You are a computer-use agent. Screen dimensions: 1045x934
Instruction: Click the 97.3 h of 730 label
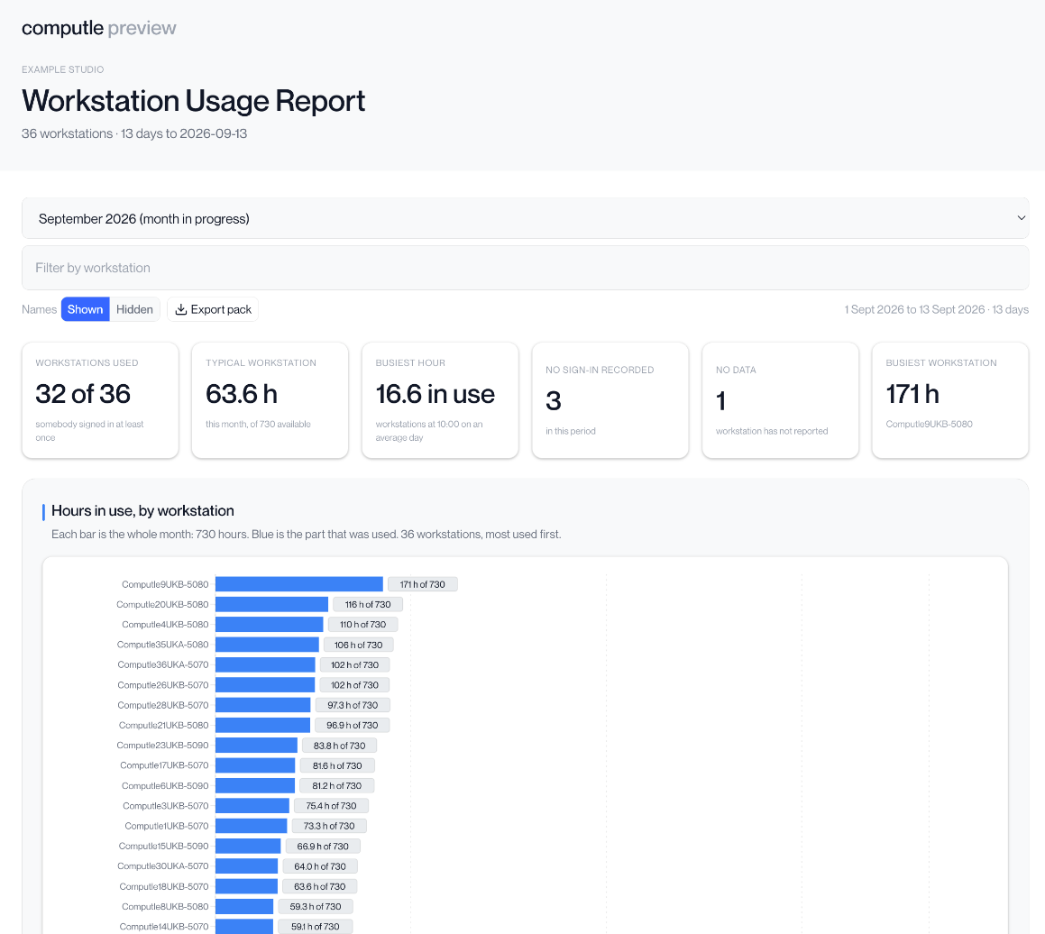click(x=353, y=705)
